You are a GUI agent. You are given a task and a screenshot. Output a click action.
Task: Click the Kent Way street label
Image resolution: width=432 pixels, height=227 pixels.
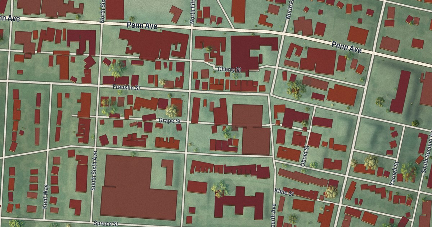45,197
